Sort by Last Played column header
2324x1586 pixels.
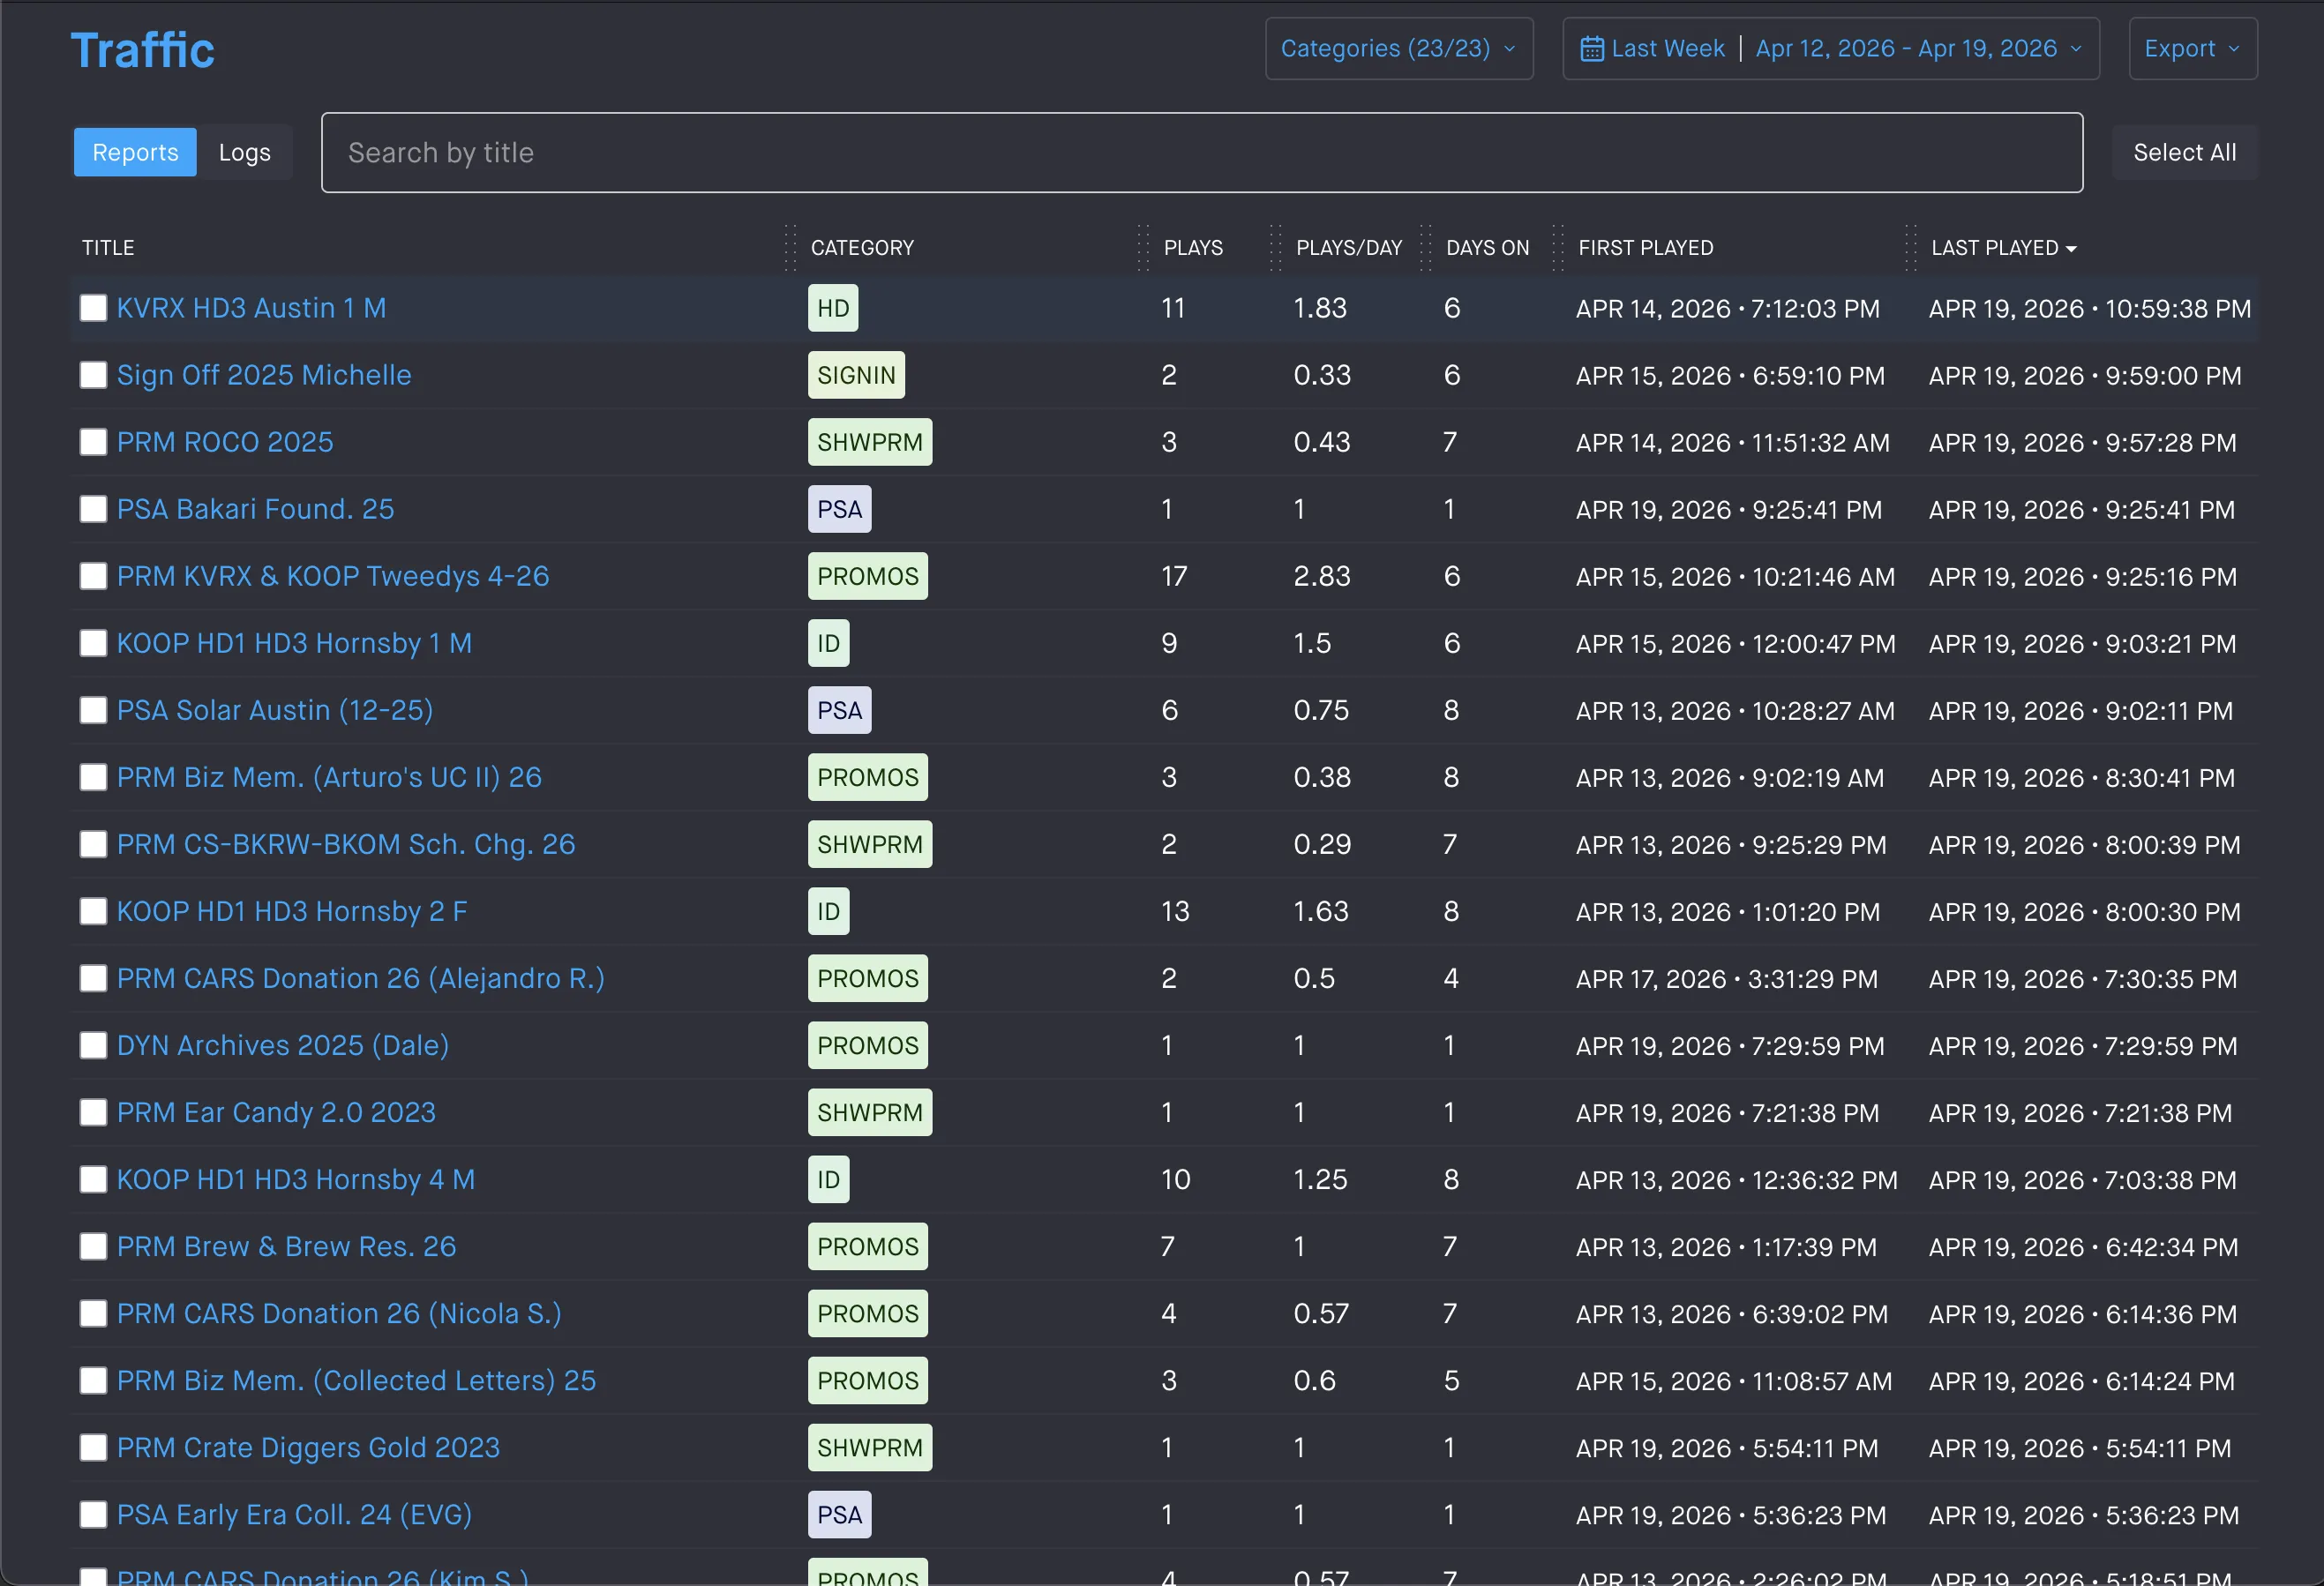1994,248
